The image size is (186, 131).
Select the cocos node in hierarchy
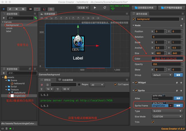[x=9, y=28]
